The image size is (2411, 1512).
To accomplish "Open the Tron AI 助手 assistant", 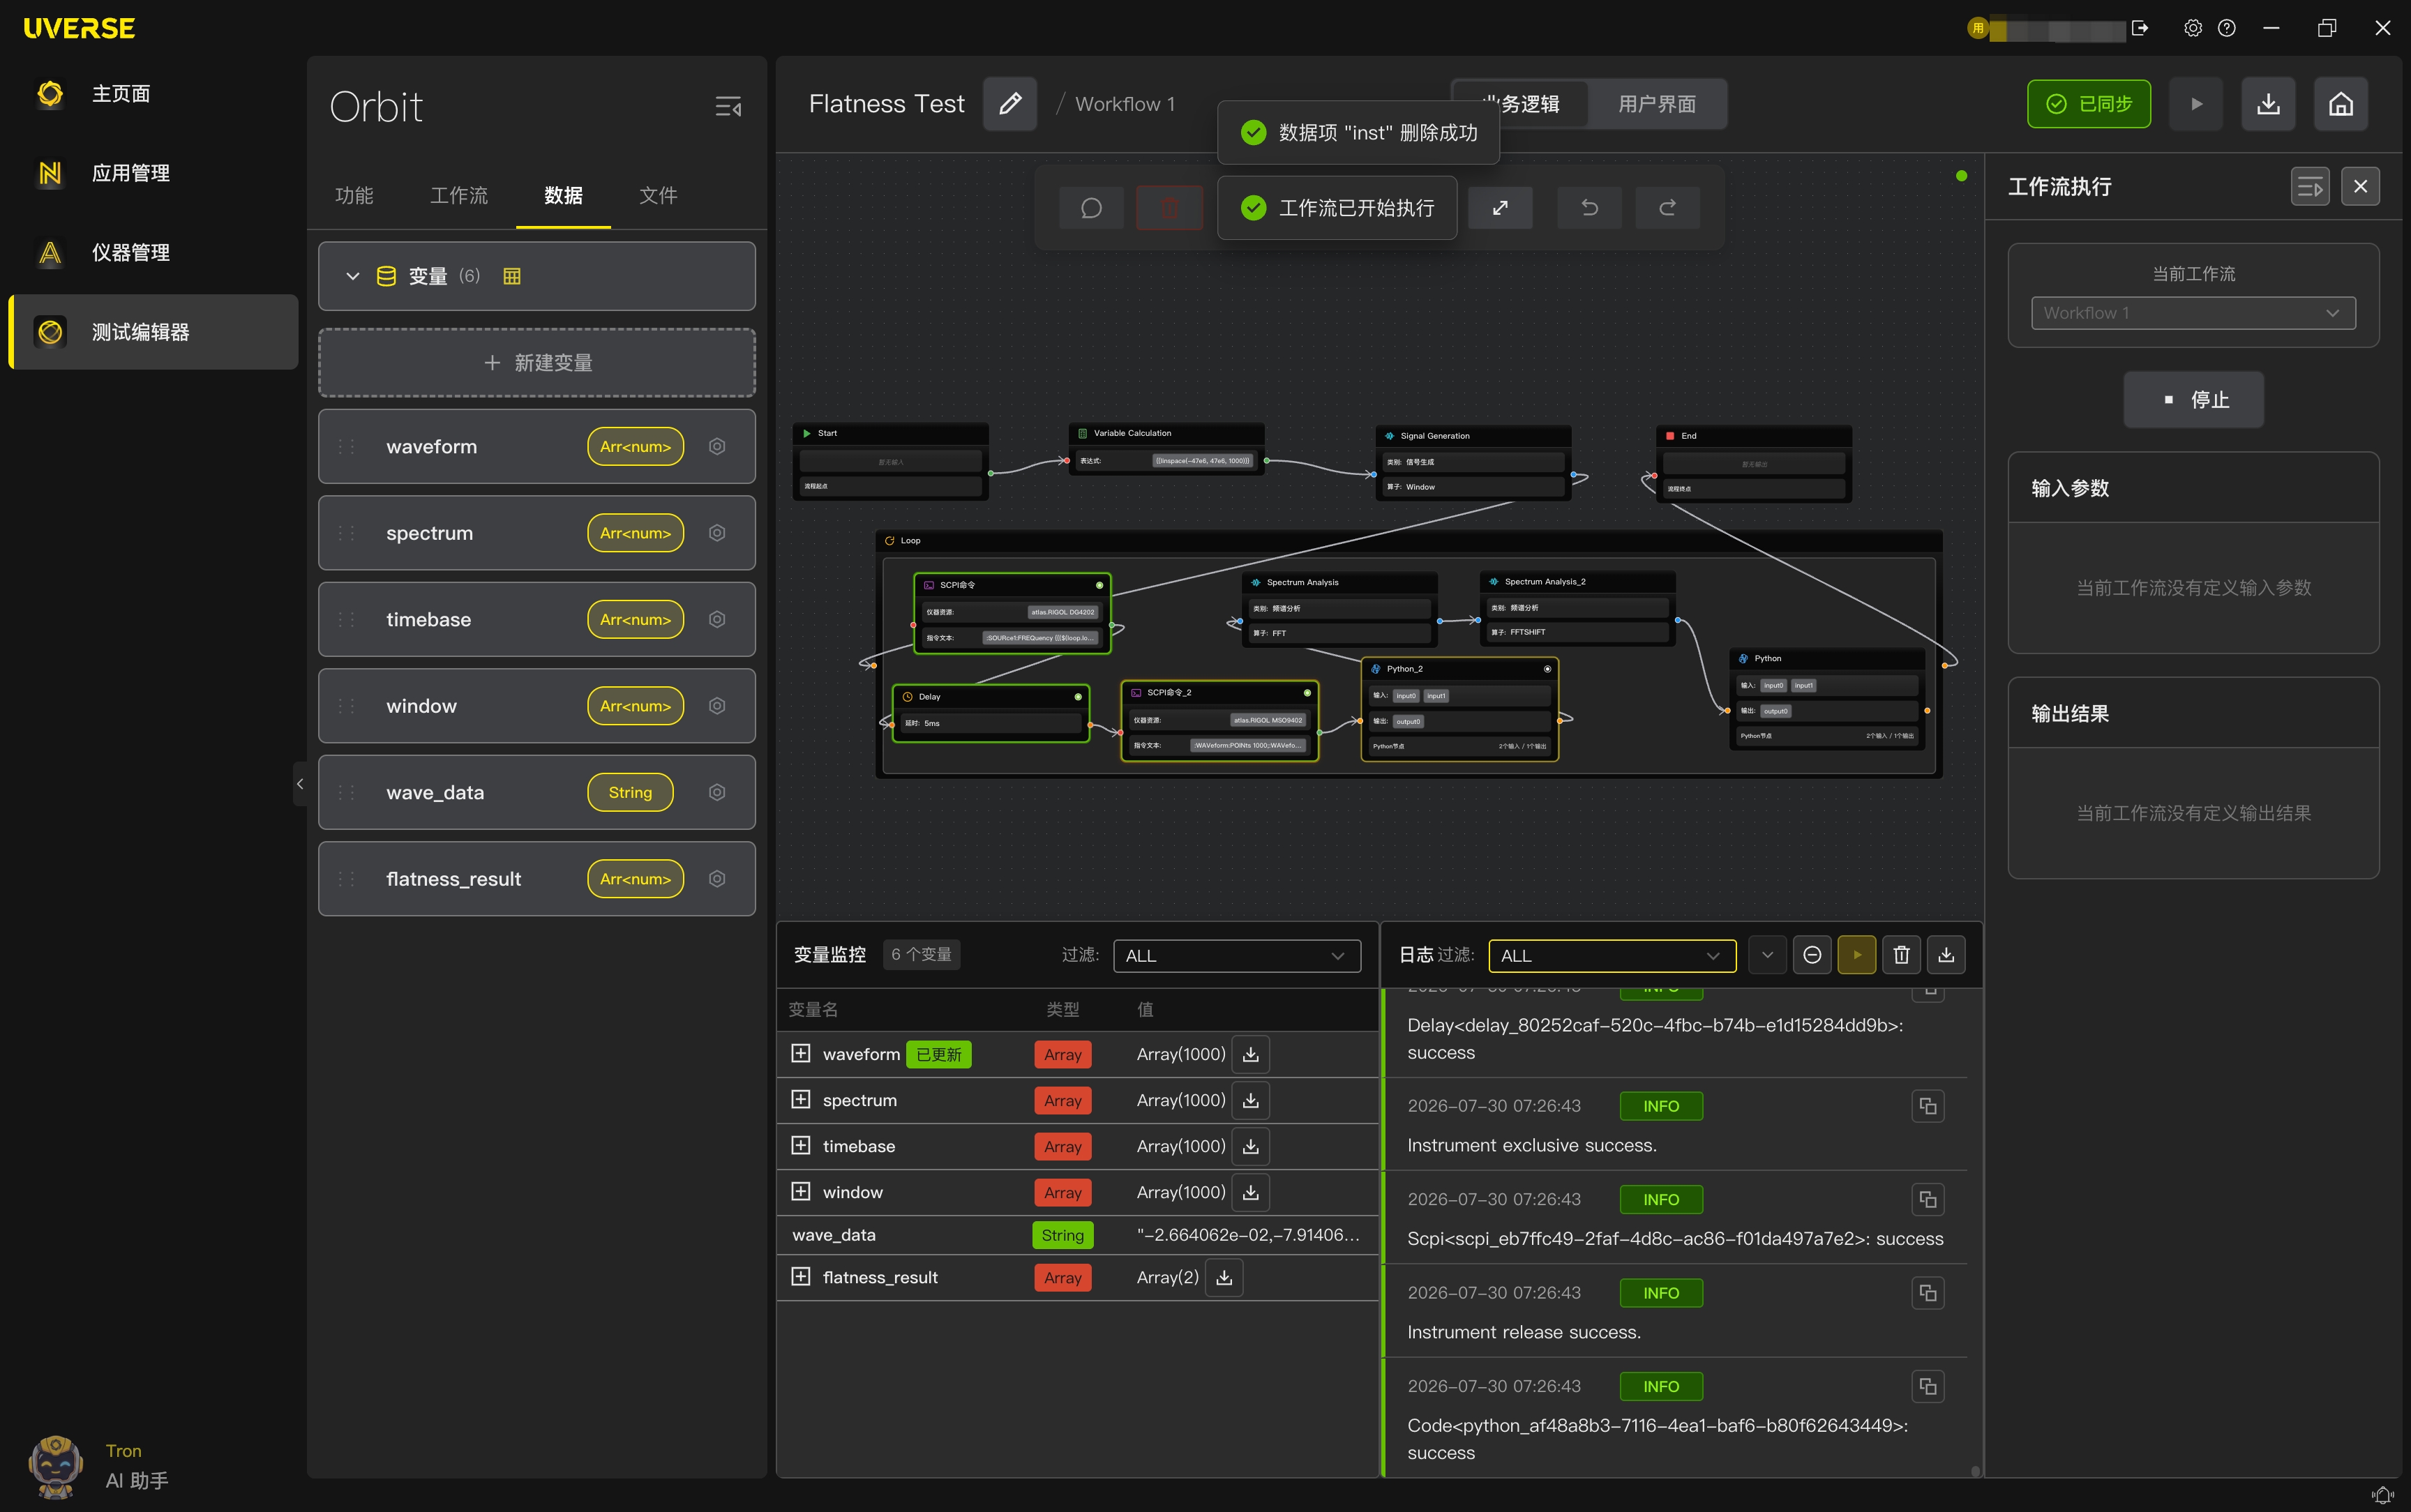I will tap(98, 1465).
